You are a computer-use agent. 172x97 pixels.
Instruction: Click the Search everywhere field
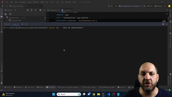pos(34,6)
